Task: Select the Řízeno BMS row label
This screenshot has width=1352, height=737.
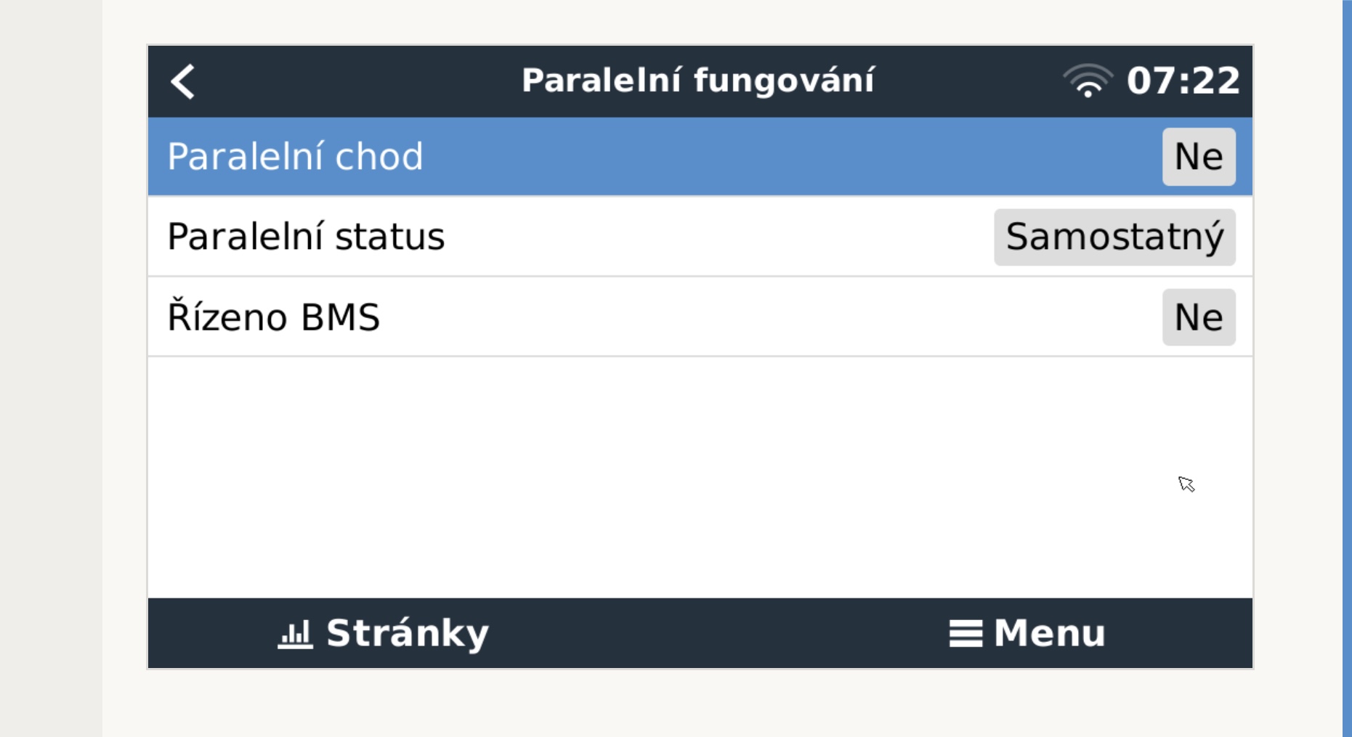Action: pyautogui.click(x=274, y=317)
